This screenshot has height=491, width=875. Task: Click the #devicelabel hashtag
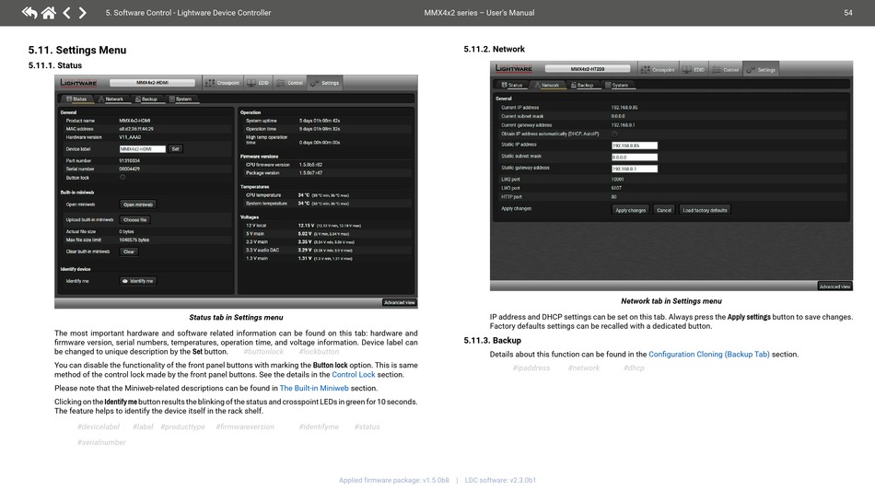tap(99, 427)
